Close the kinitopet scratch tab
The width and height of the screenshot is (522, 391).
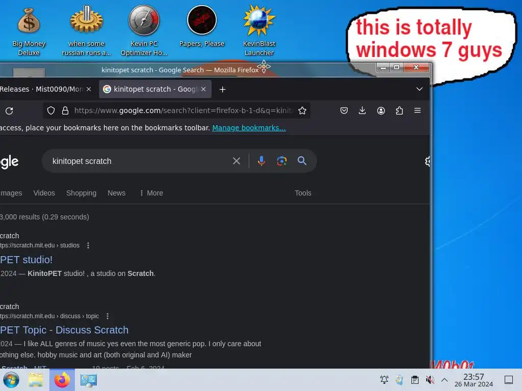coord(203,89)
